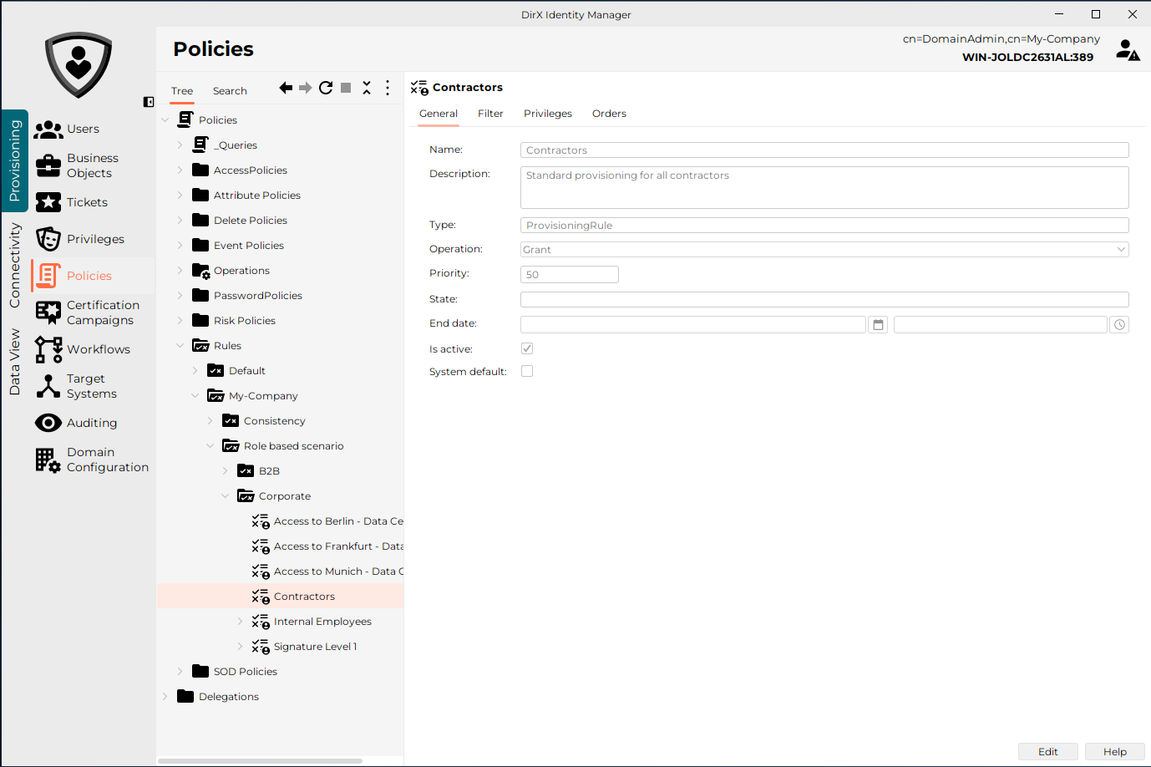Collapse the Rules node

(x=180, y=346)
